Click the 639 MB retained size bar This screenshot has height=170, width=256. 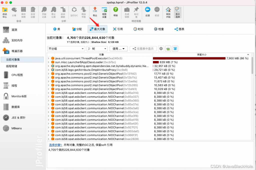(156, 62)
